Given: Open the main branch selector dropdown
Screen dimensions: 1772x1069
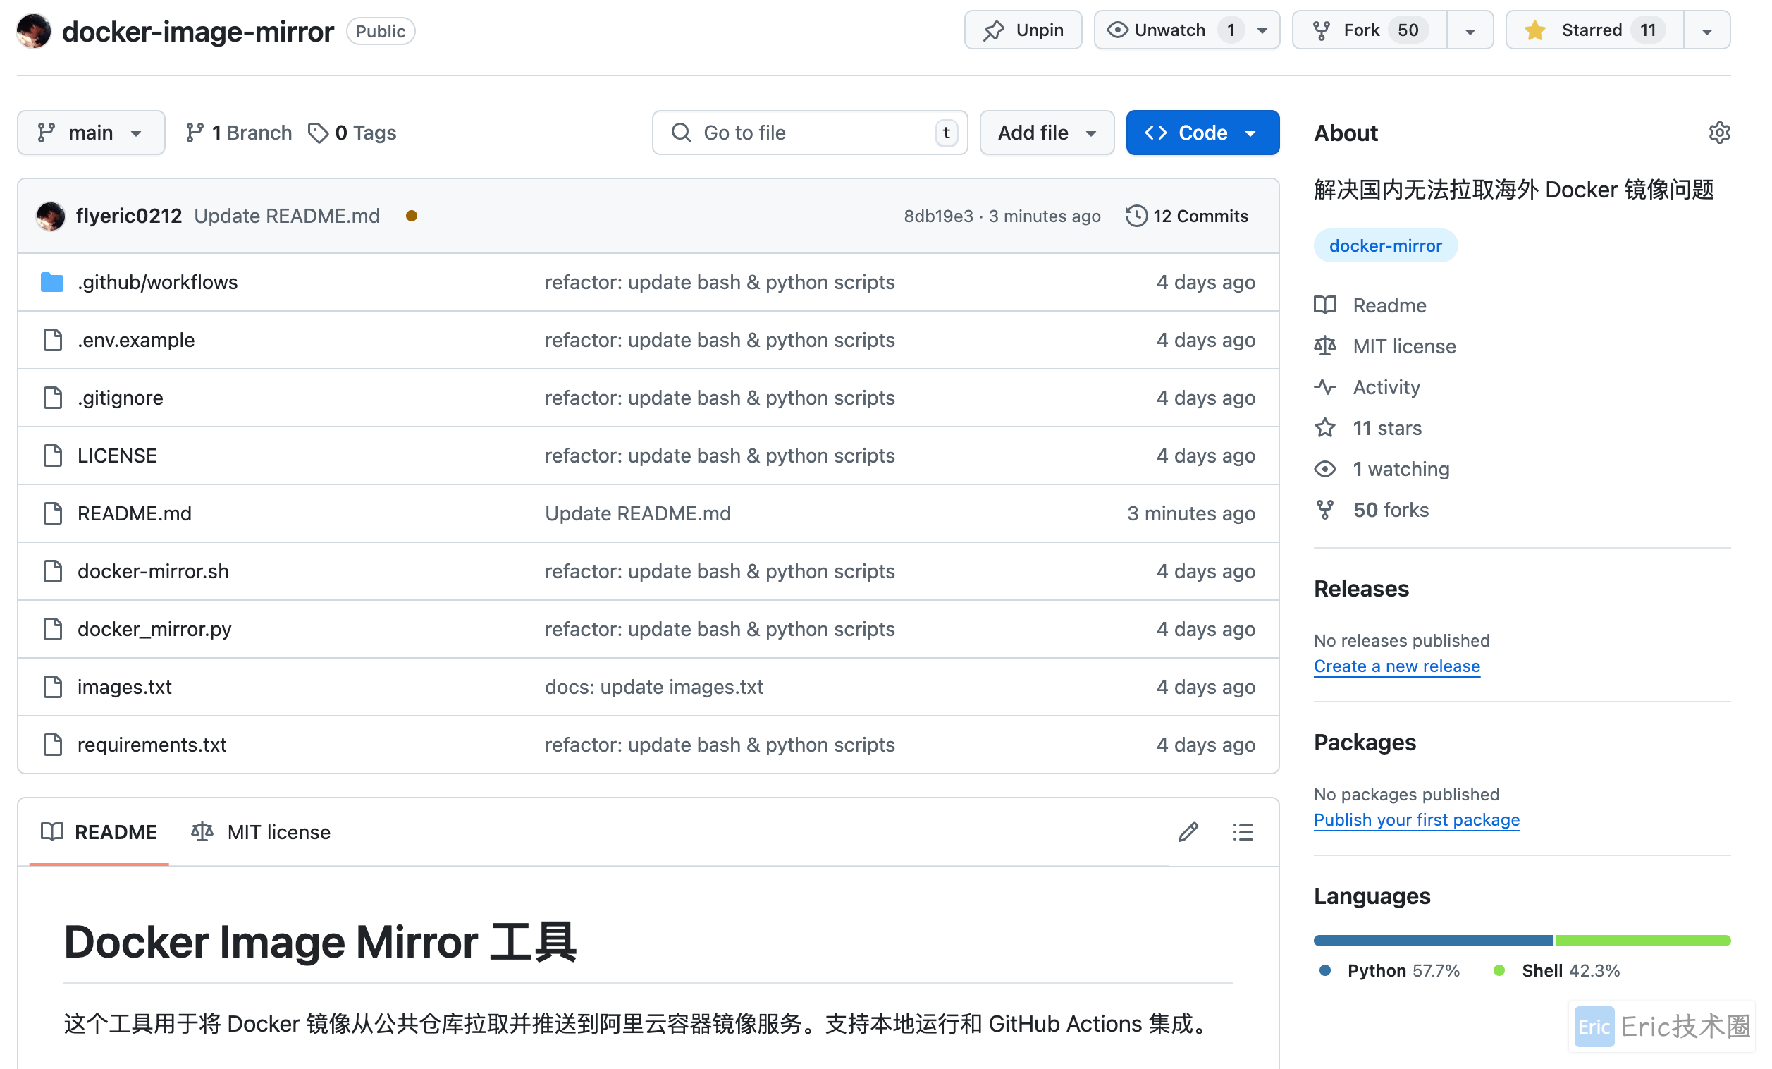Looking at the screenshot, I should 92,133.
